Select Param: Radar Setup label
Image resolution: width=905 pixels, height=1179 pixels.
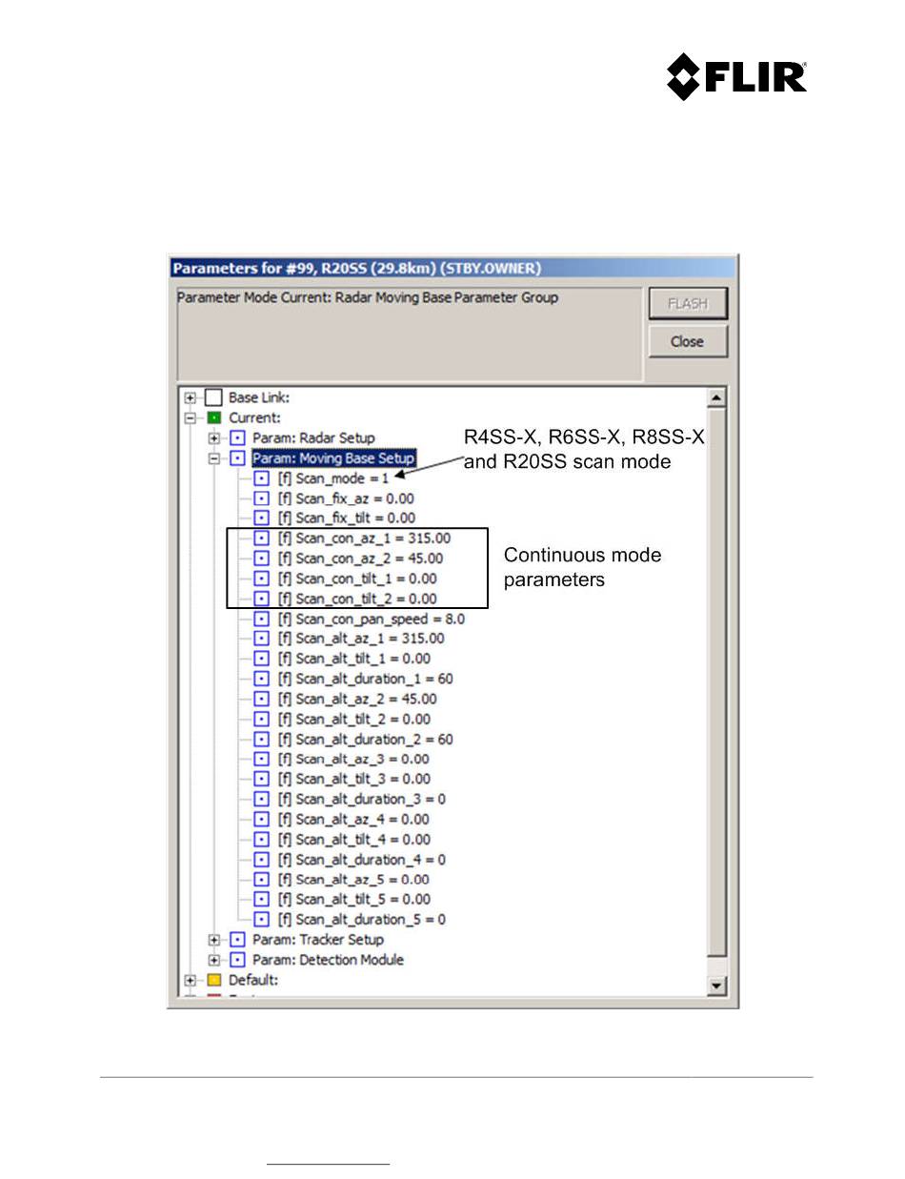(313, 438)
